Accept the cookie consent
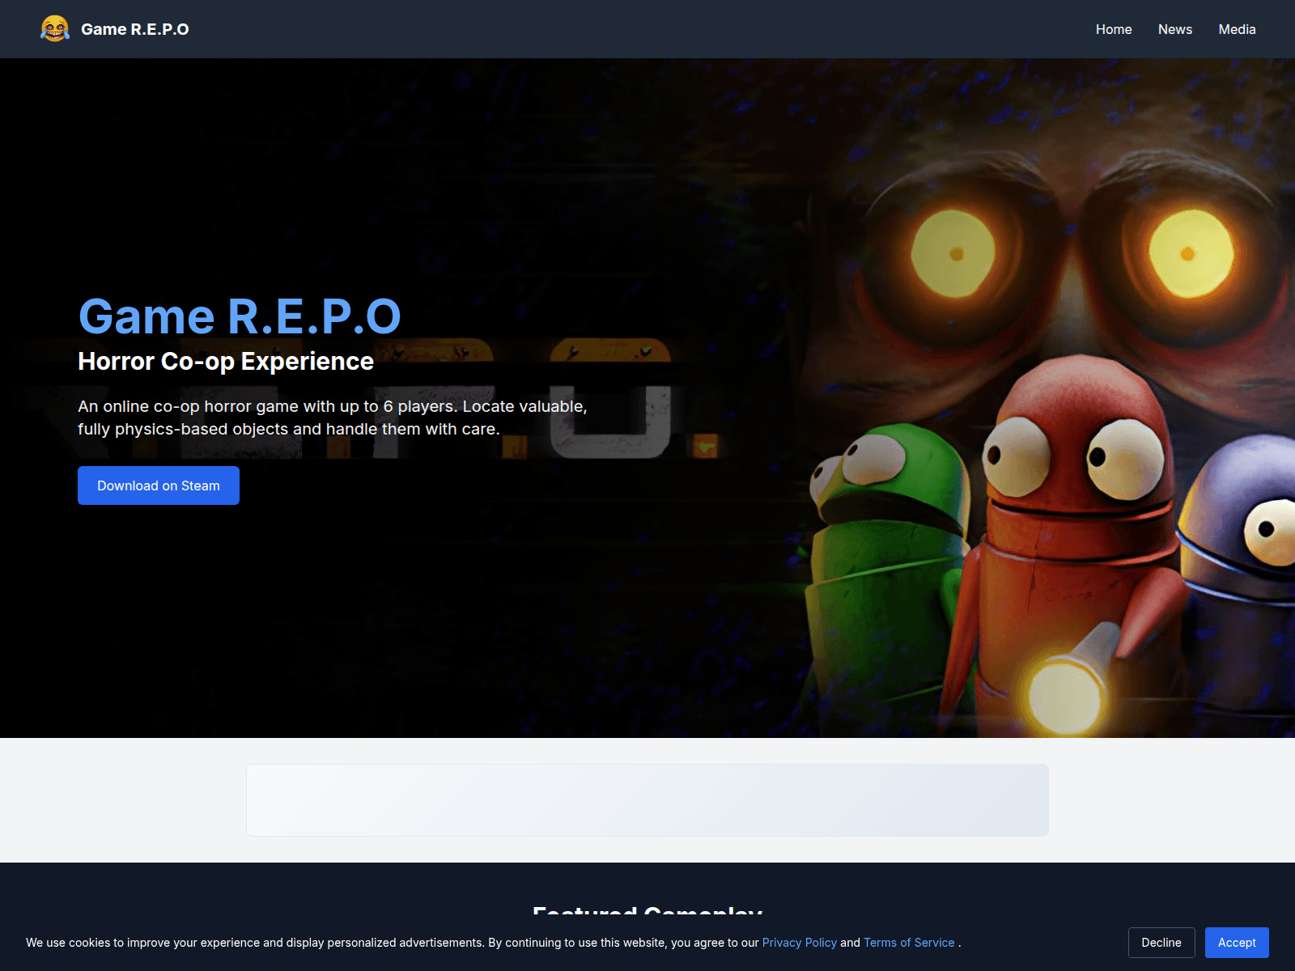The height and width of the screenshot is (971, 1295). coord(1237,943)
